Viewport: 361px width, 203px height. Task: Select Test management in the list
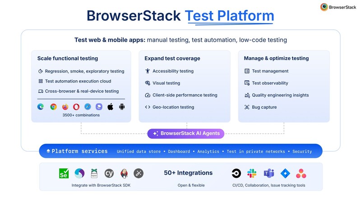(270, 71)
